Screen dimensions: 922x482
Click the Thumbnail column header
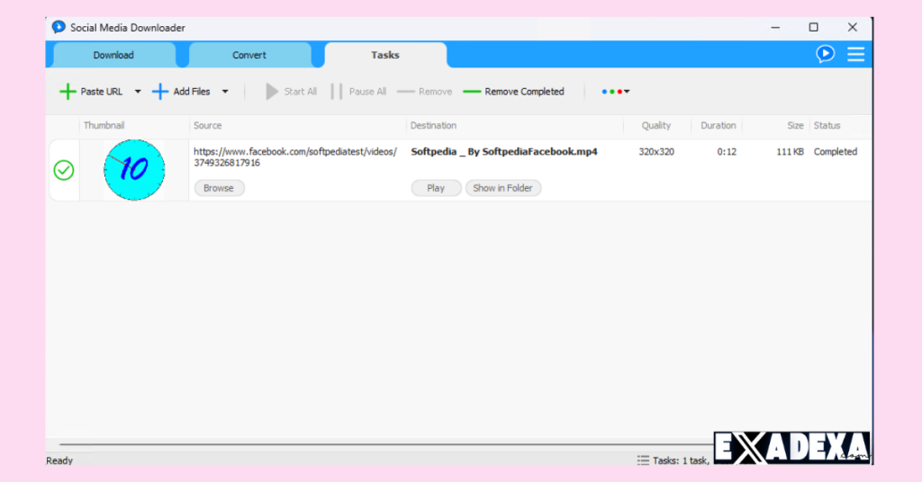[x=104, y=126]
